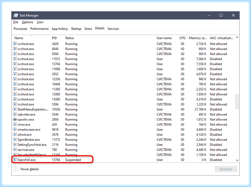
Task: Click the sqlwriter.exe process icon
Action: tap(15, 114)
